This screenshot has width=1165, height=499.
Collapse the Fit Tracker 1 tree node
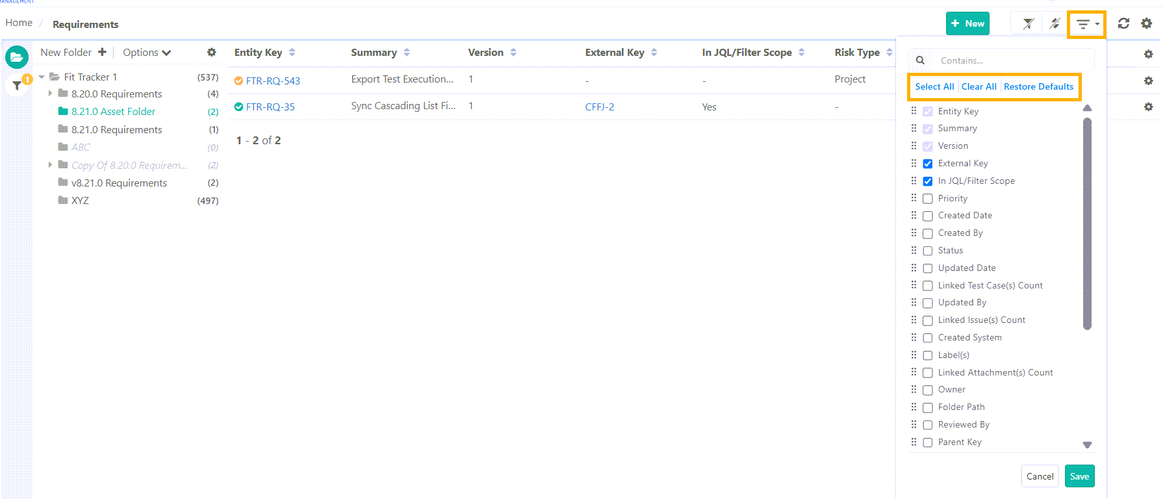click(42, 77)
